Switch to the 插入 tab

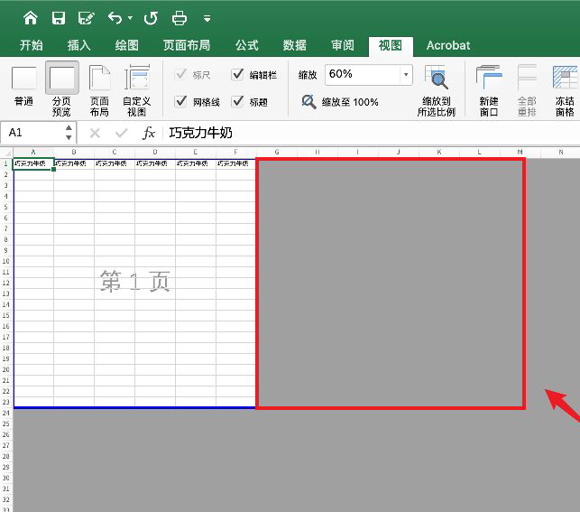click(x=78, y=45)
